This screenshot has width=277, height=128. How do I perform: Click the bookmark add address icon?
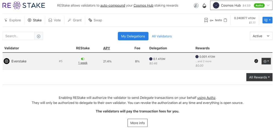pyautogui.click(x=206, y=20)
